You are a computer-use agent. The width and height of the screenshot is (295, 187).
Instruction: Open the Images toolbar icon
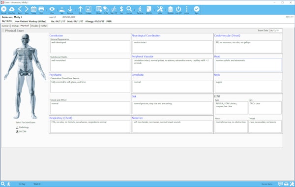coord(88,9)
